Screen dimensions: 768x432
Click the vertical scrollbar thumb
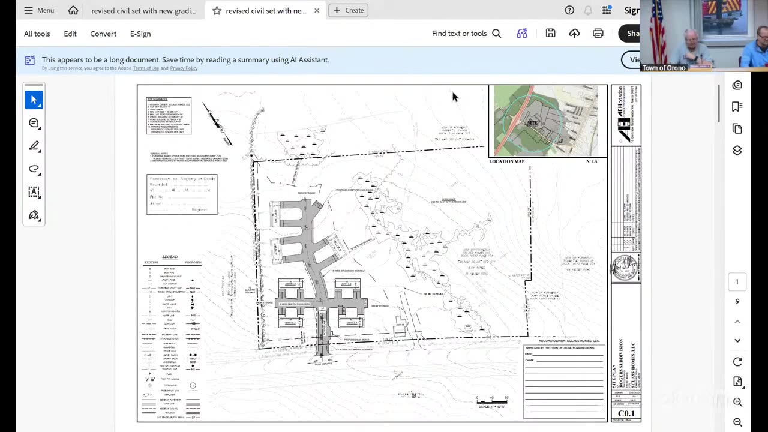click(x=719, y=103)
